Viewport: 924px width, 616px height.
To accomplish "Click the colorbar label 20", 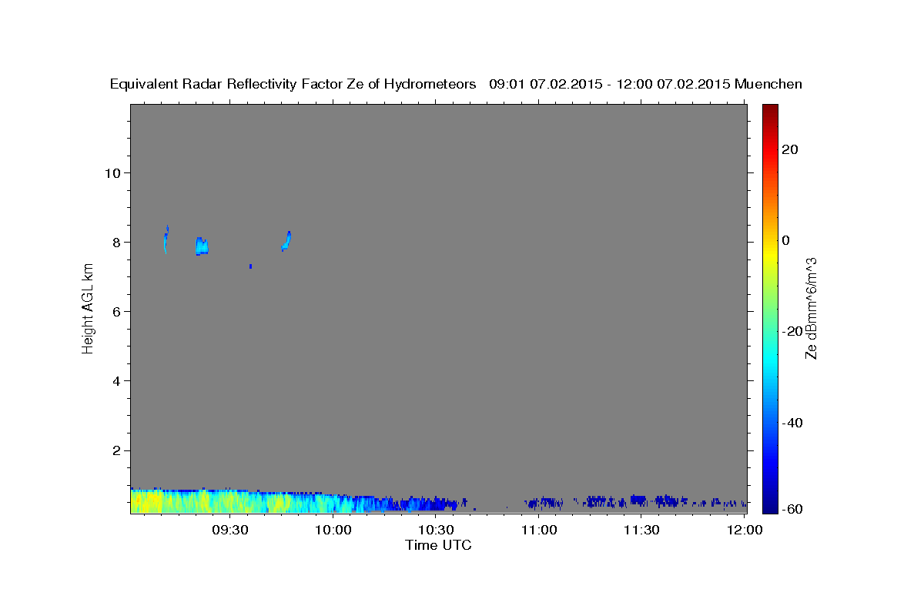I will (x=790, y=149).
